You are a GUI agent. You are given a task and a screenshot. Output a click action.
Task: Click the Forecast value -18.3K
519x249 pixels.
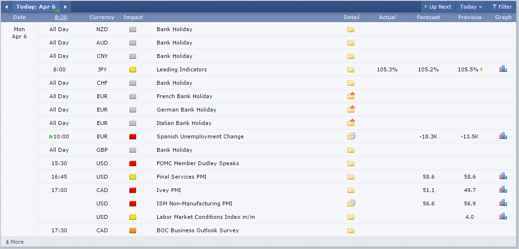pyautogui.click(x=428, y=136)
